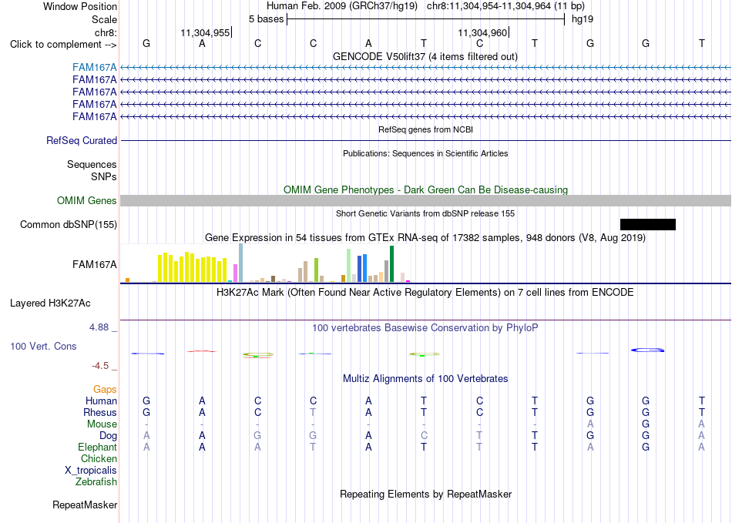Click the 'Click to complement -->' label
This screenshot has height=523, width=732.
tap(63, 45)
